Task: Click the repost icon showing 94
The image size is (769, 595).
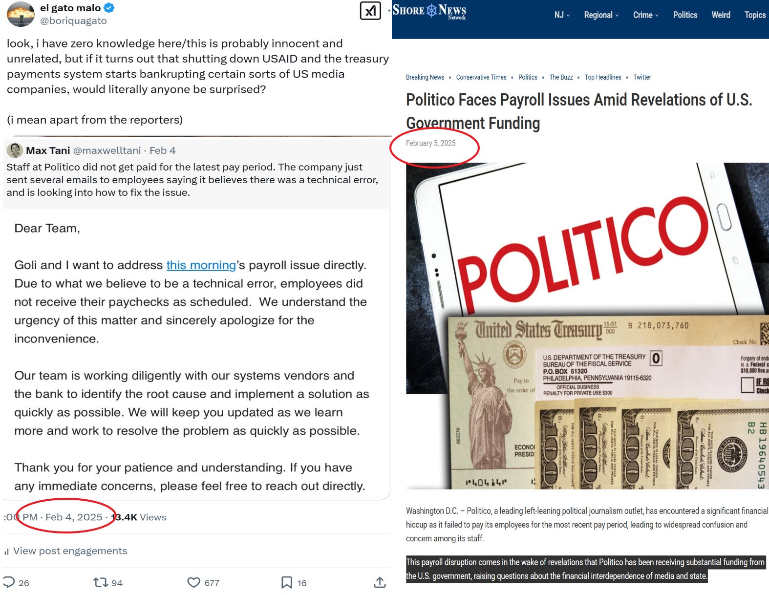Action: click(x=101, y=582)
